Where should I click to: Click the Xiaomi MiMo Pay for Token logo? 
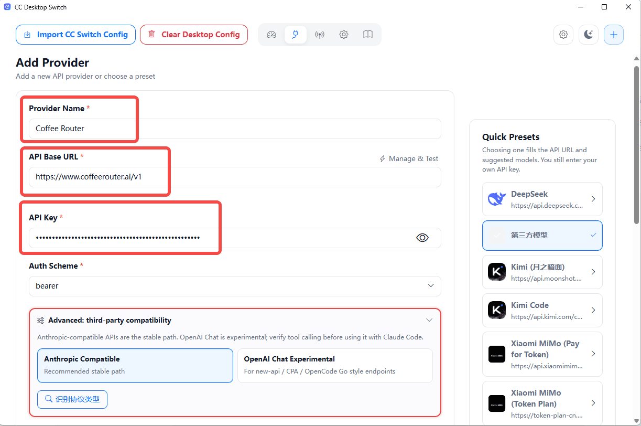point(497,354)
